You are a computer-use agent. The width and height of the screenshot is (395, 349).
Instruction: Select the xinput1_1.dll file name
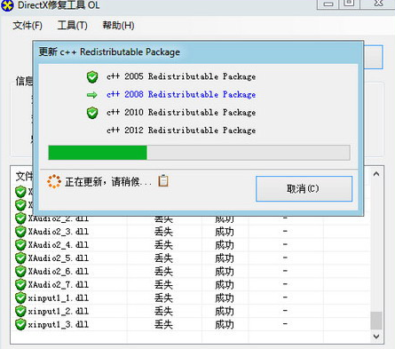[x=59, y=298]
